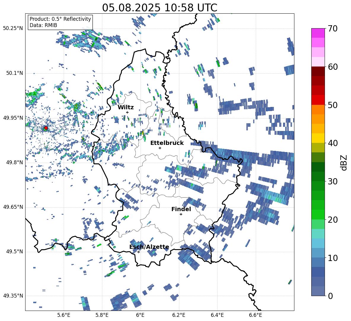Click the Esch/Alzette city label
Image resolution: width=351 pixels, height=321 pixels.
pyautogui.click(x=149, y=247)
